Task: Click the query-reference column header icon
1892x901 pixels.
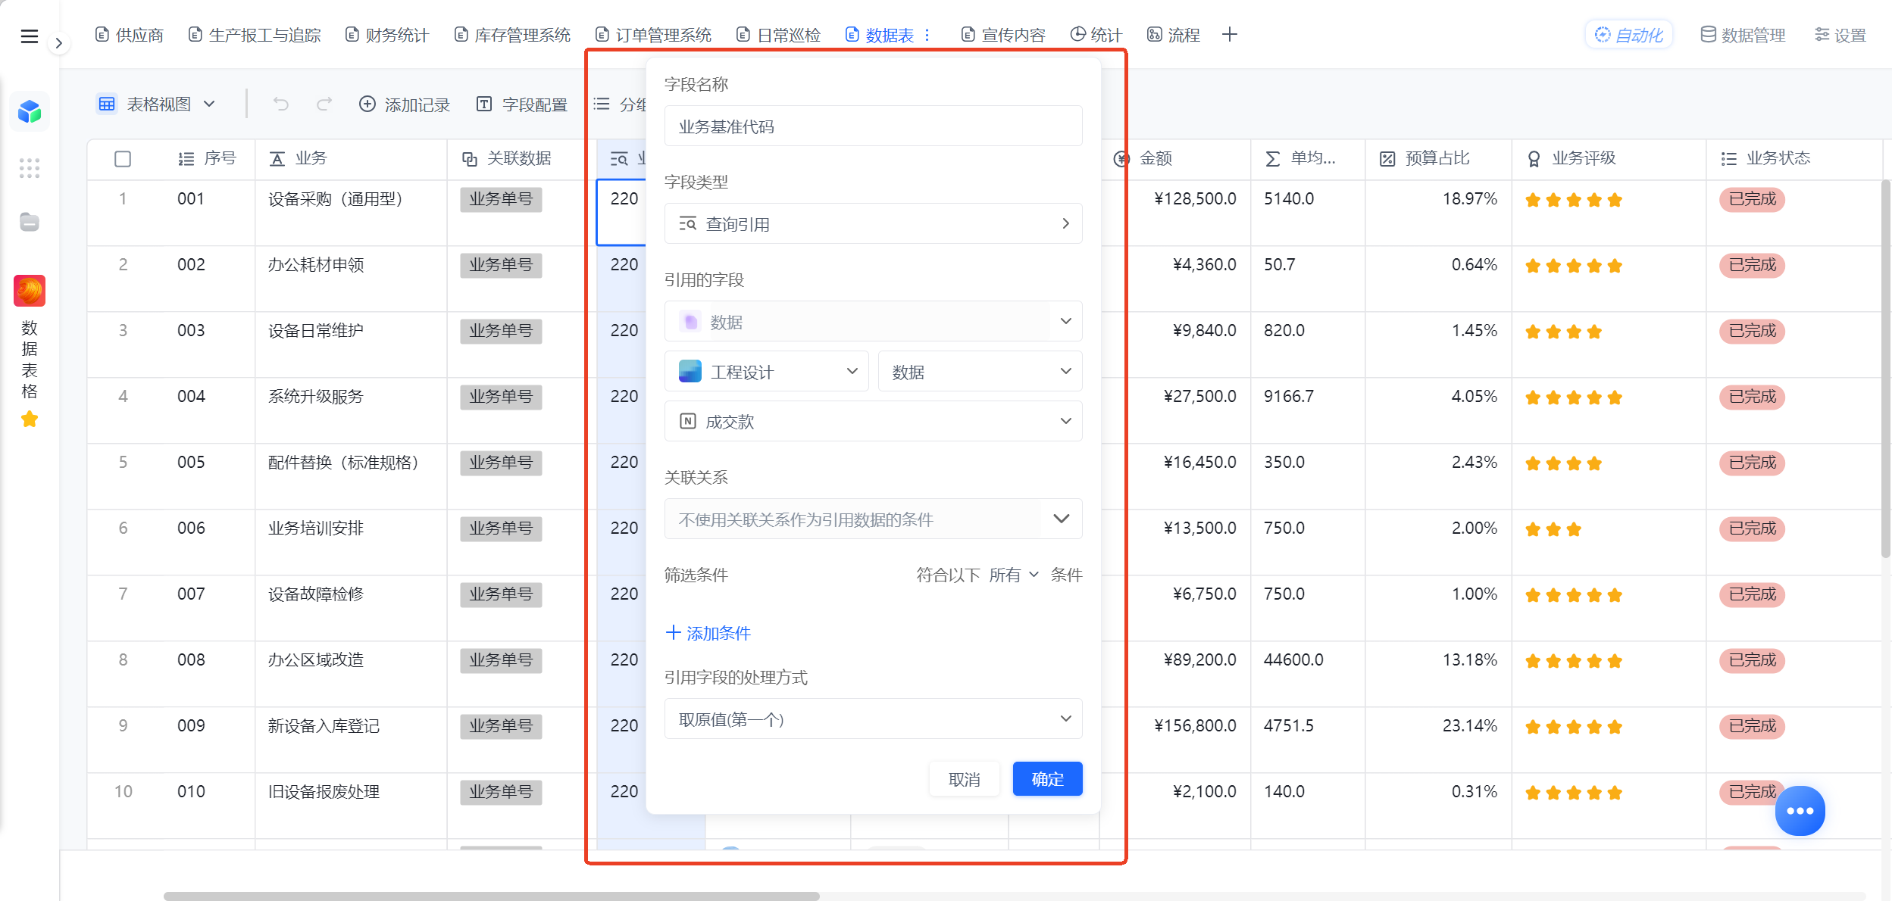Action: click(x=619, y=159)
